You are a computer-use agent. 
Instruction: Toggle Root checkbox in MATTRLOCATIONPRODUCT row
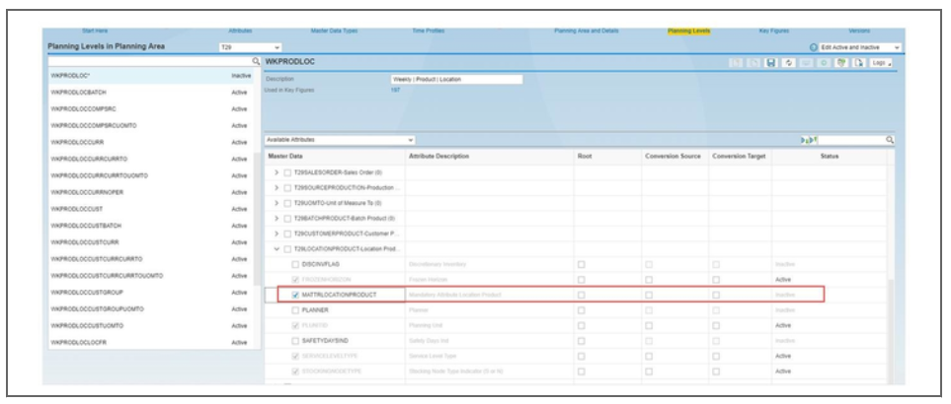581,295
